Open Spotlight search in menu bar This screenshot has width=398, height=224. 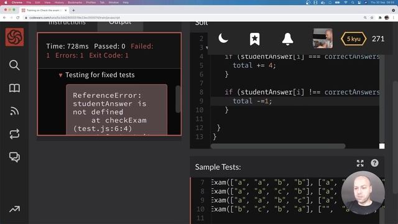tap(353, 2)
